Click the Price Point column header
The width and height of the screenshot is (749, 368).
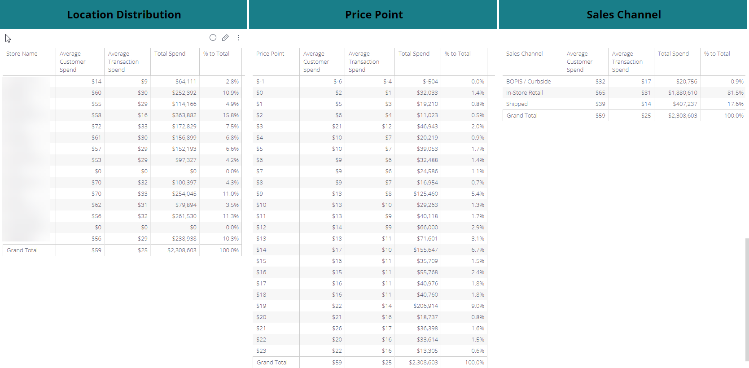(x=270, y=54)
